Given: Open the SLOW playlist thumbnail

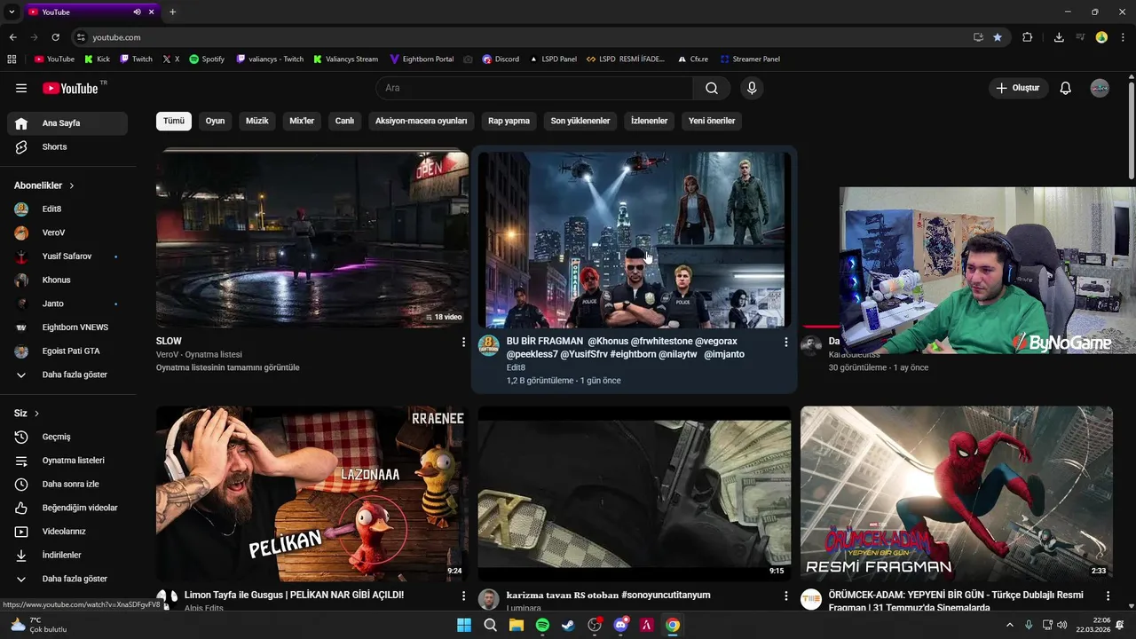Looking at the screenshot, I should pos(312,240).
